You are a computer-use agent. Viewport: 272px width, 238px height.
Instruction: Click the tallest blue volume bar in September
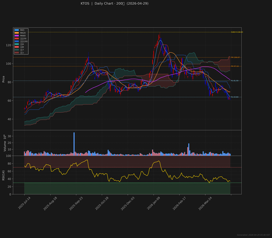point(74,144)
